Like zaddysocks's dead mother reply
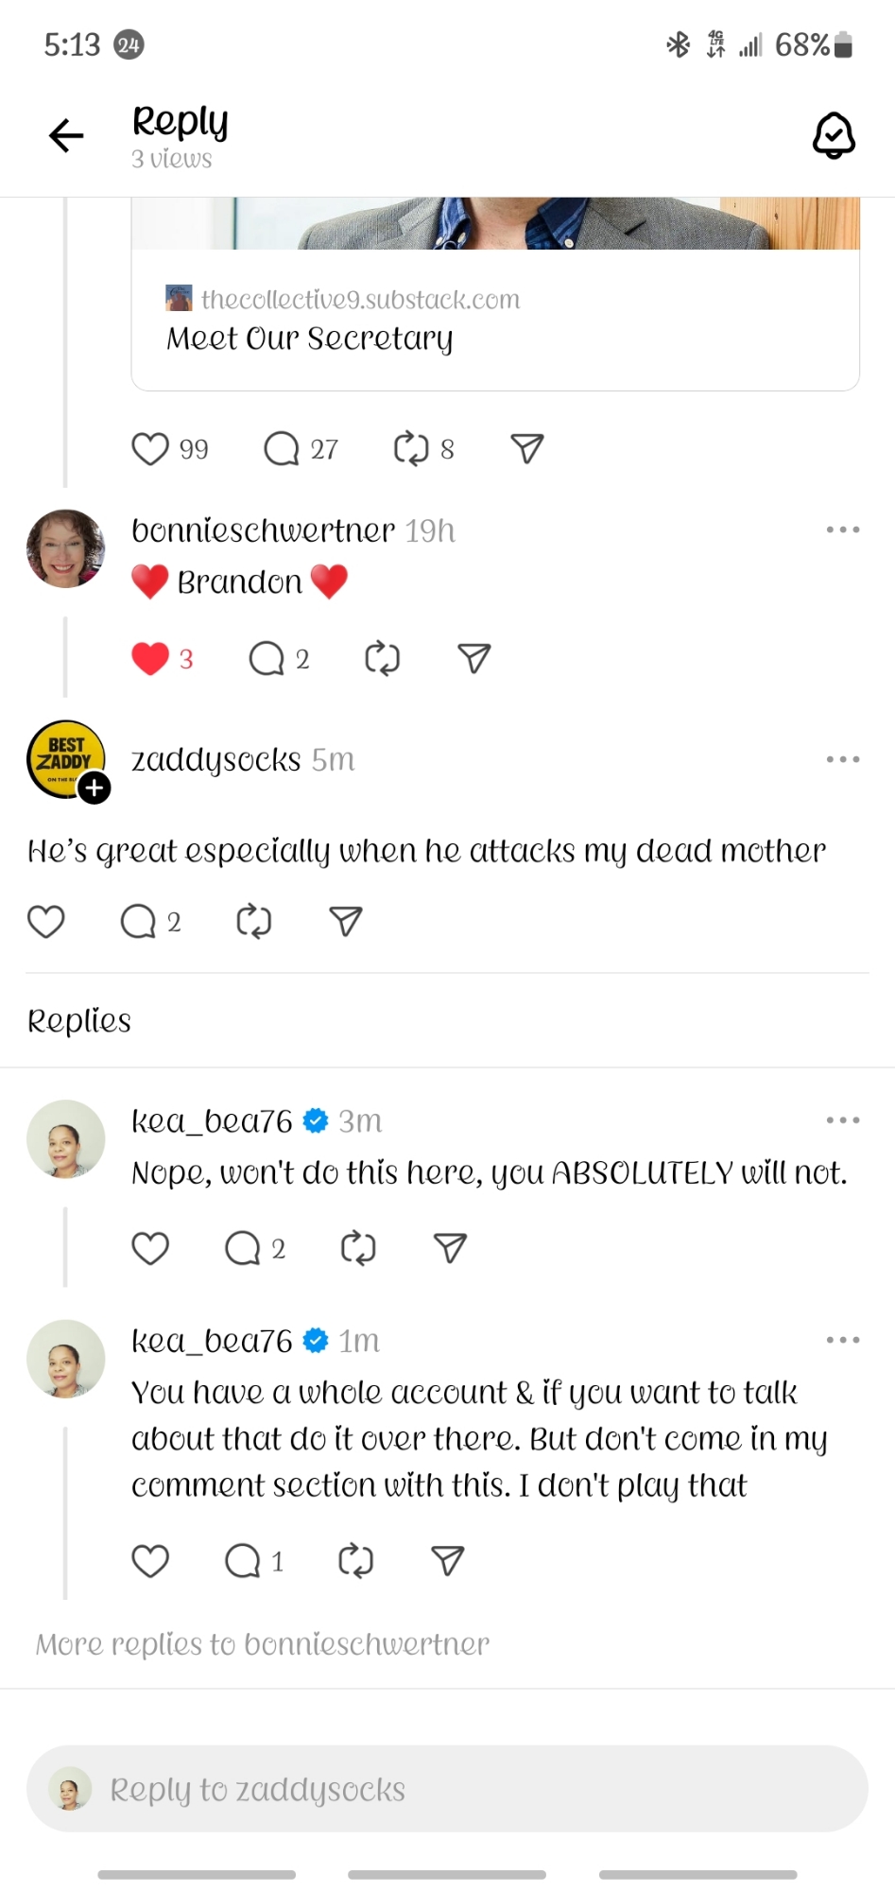The image size is (895, 1891). [45, 921]
